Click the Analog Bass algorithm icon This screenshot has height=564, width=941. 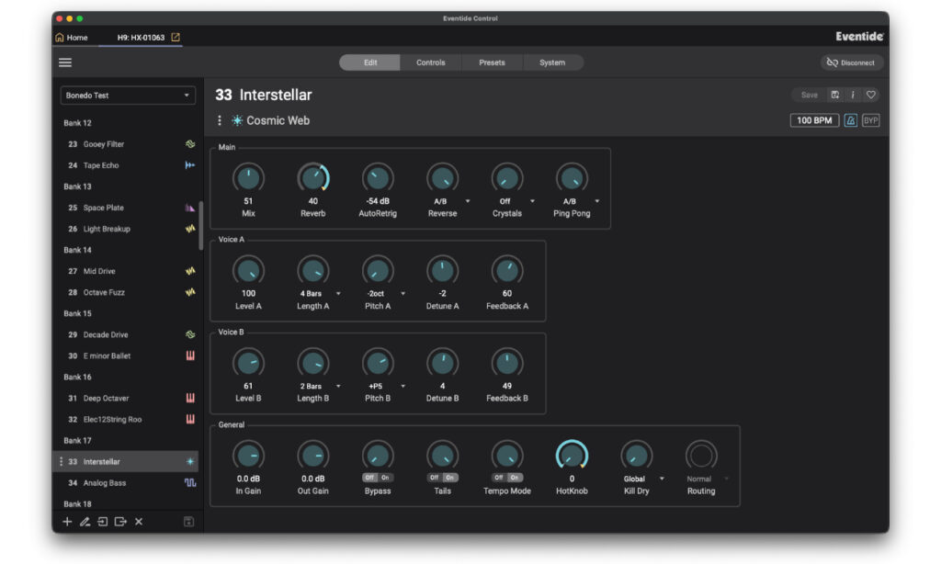[190, 483]
